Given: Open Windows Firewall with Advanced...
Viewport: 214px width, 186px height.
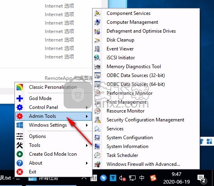Looking at the screenshot, I should click(146, 164).
